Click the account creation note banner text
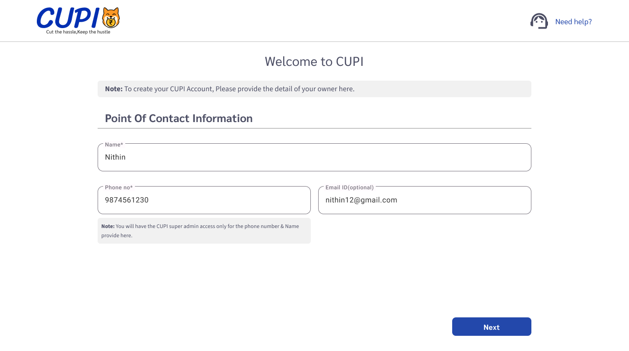 click(x=239, y=89)
